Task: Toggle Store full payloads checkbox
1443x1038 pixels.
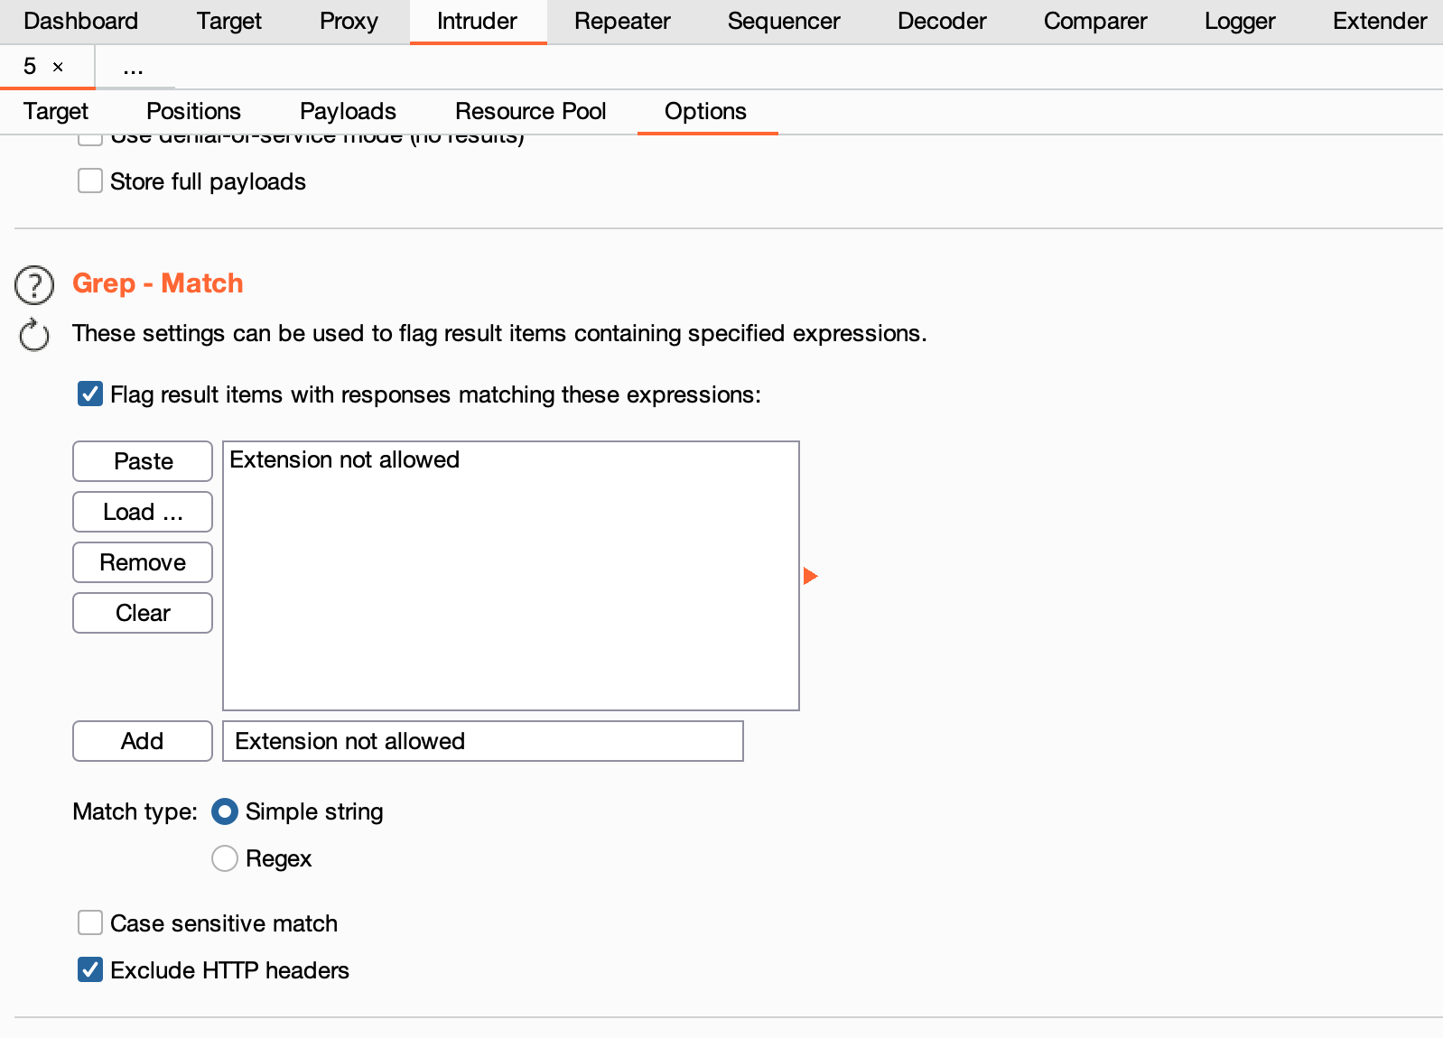Action: (x=90, y=181)
